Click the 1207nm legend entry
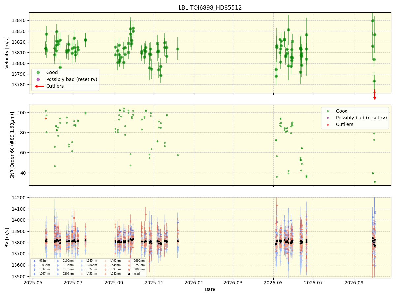This screenshot has height=297, width=396. click(68, 274)
